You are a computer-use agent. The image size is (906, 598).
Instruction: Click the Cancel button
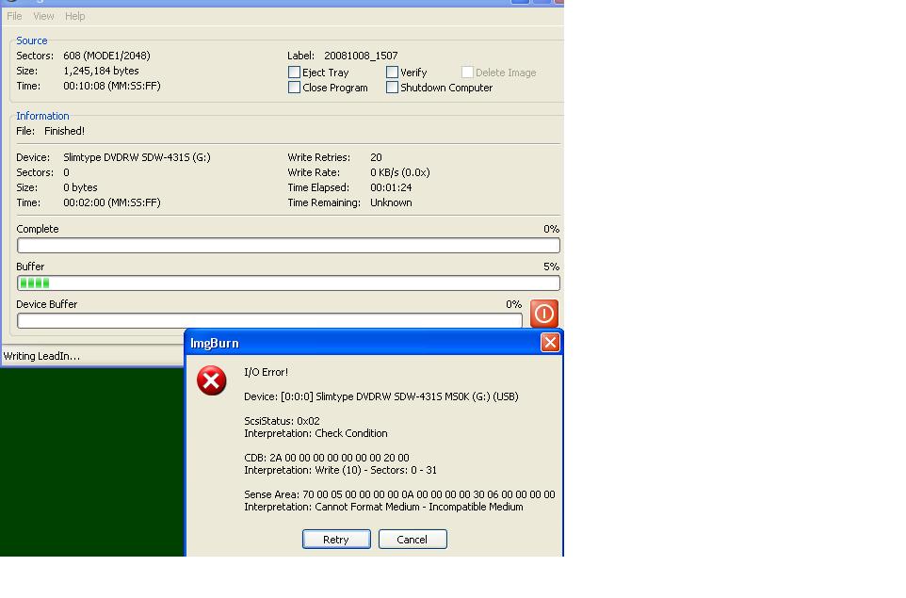412,539
